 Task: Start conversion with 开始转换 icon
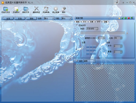click(x=46, y=9)
